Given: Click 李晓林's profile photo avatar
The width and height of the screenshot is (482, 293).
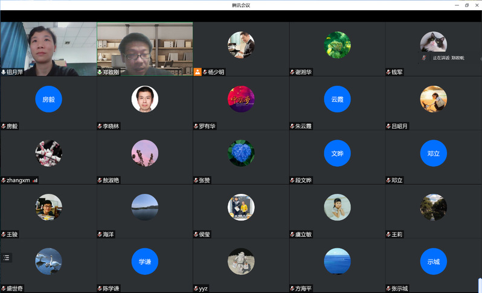Looking at the screenshot, I should pos(145,99).
